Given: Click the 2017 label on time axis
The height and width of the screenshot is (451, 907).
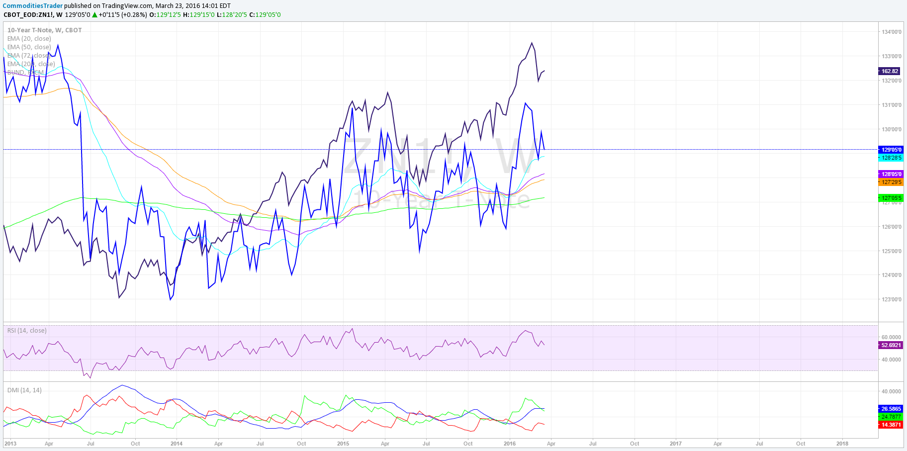Looking at the screenshot, I should click(x=676, y=444).
